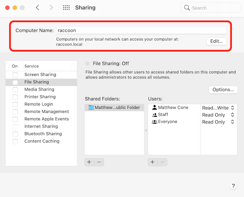Viewport: 244px width, 197px height.
Task: Open Everyone's Read Only permission dropdown
Action: (218, 122)
